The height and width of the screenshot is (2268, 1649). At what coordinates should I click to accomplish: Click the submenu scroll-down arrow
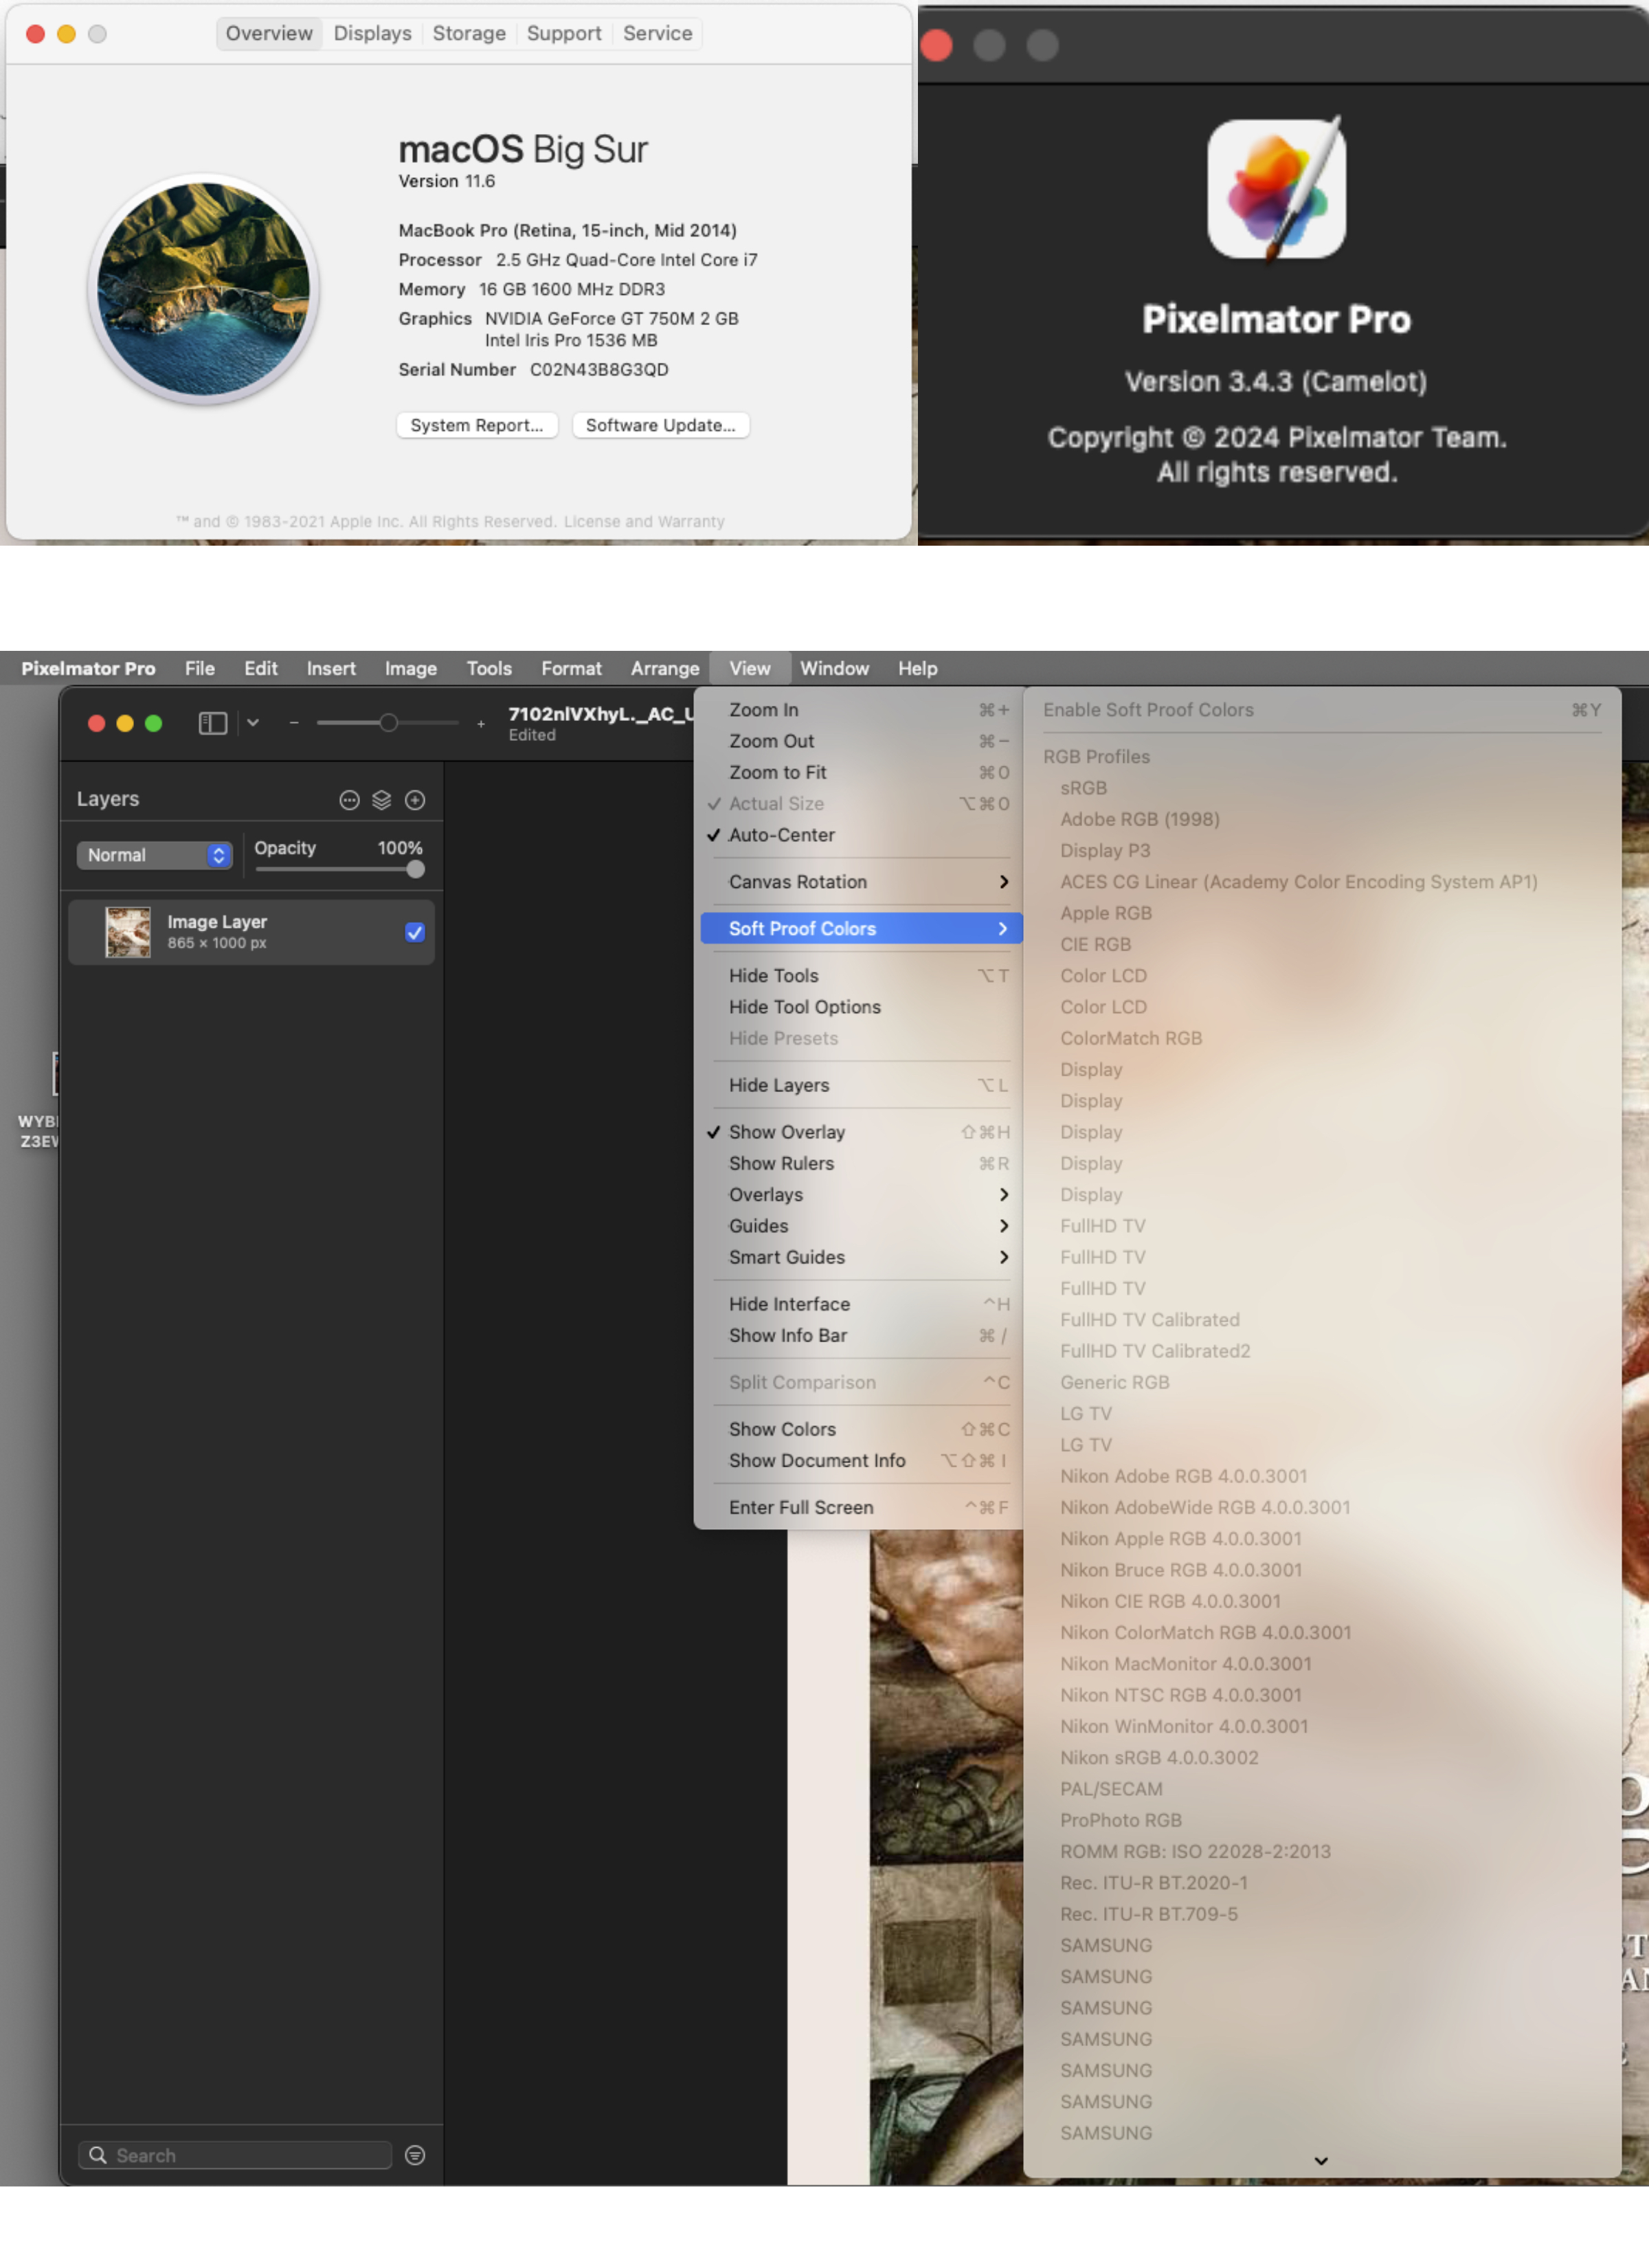pyautogui.click(x=1321, y=2161)
